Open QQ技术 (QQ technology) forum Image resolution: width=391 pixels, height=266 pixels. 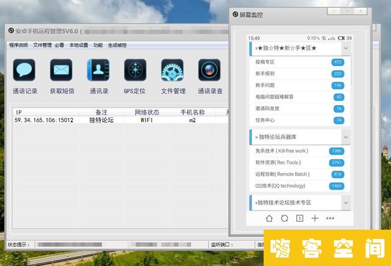[280, 186]
